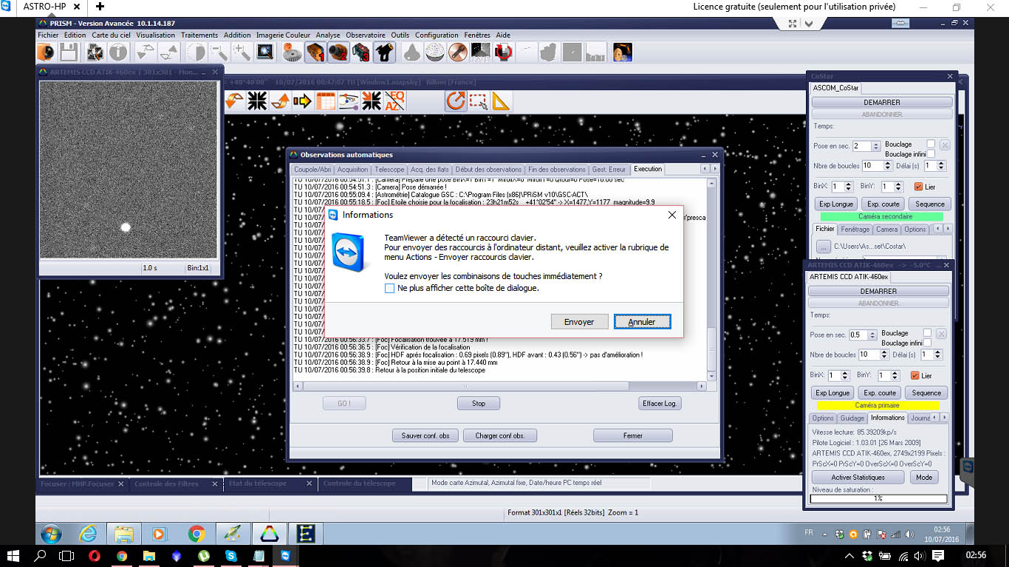Select the yellow triangle measure tool

[501, 101]
